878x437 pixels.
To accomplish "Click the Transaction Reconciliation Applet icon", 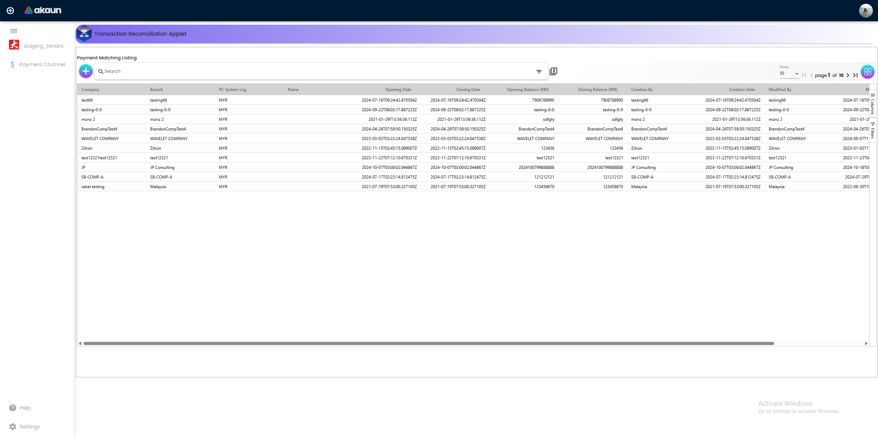I will [84, 34].
